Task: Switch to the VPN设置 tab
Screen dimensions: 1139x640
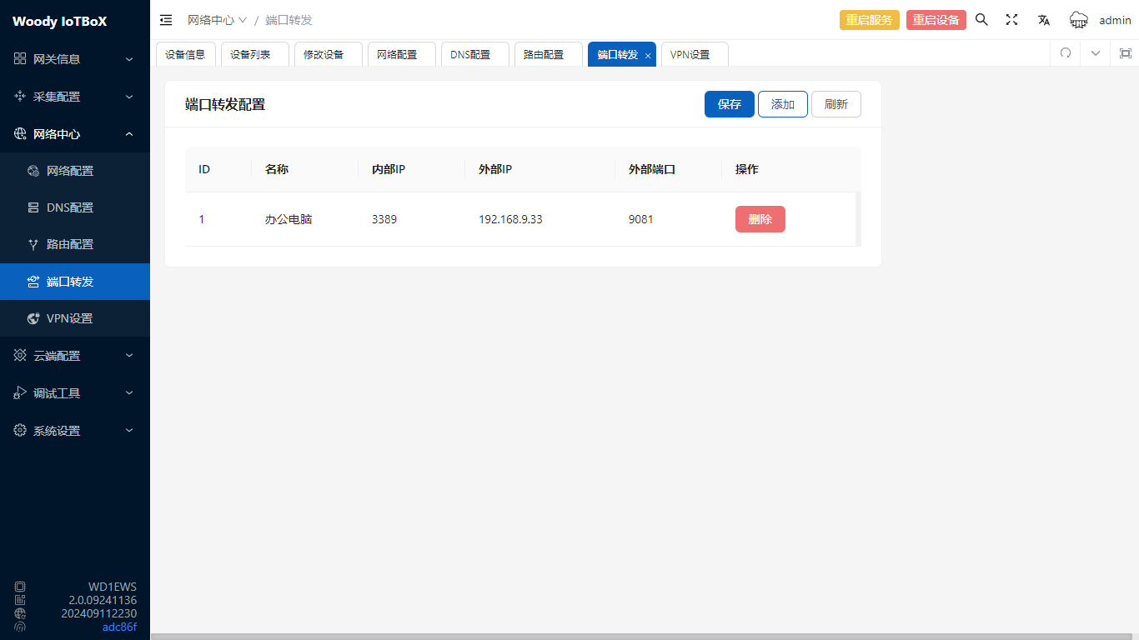Action: pyautogui.click(x=694, y=54)
